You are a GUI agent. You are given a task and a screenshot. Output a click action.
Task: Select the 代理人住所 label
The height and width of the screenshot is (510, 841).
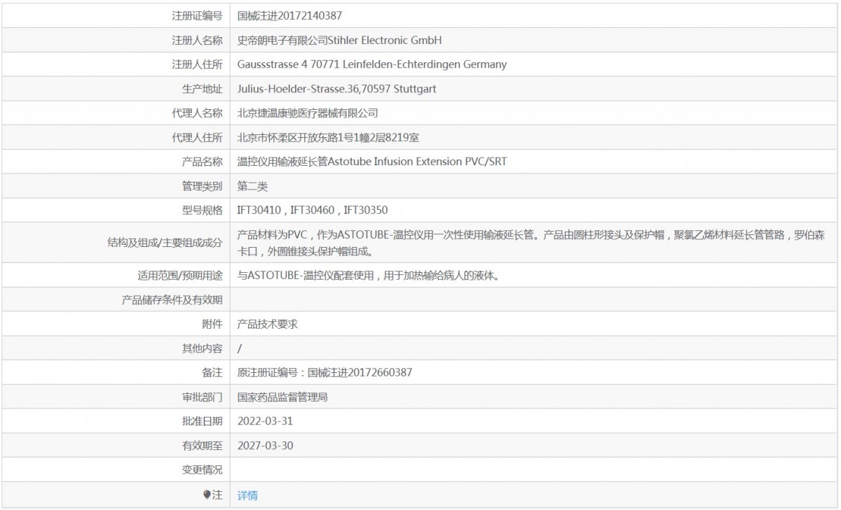point(197,138)
